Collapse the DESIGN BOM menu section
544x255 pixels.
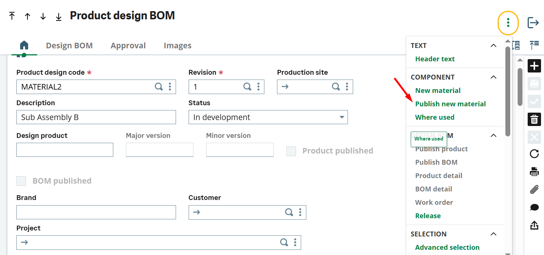click(x=493, y=136)
